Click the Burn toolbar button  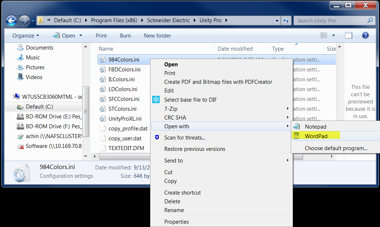[x=125, y=36]
